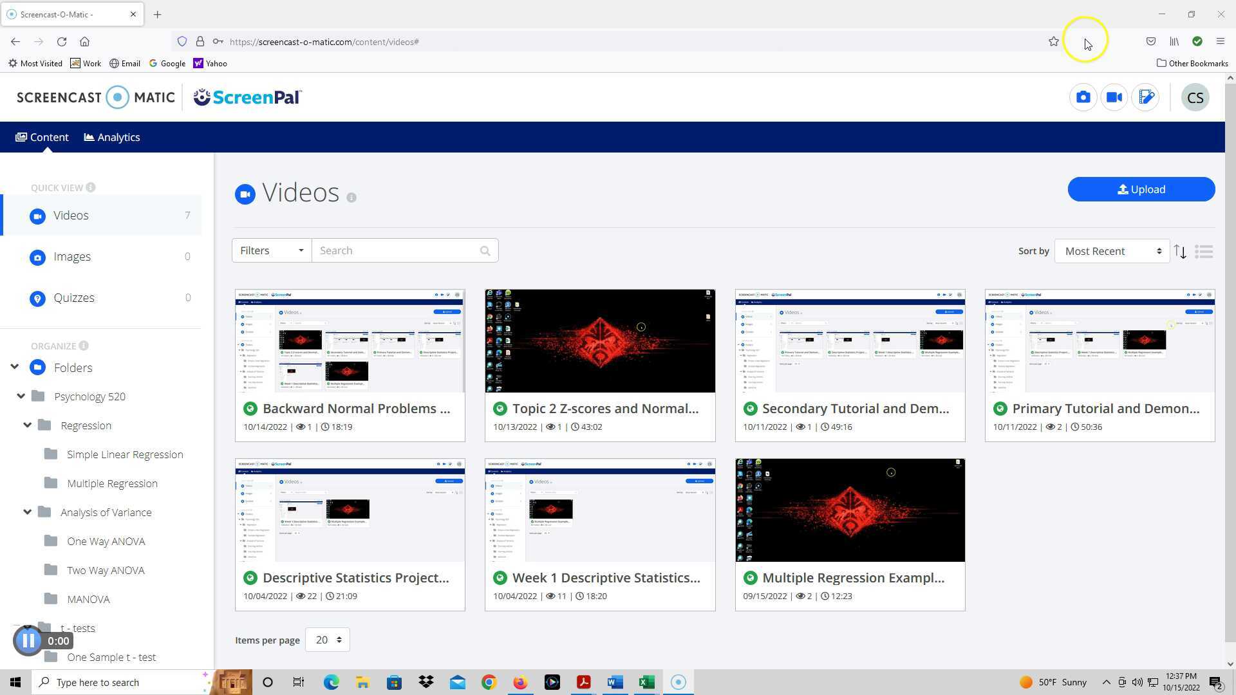Collapse the Psychology 520 folder
Image resolution: width=1236 pixels, height=695 pixels.
coord(21,396)
